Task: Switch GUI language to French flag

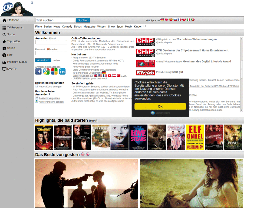Action: pyautogui.click(x=180, y=19)
